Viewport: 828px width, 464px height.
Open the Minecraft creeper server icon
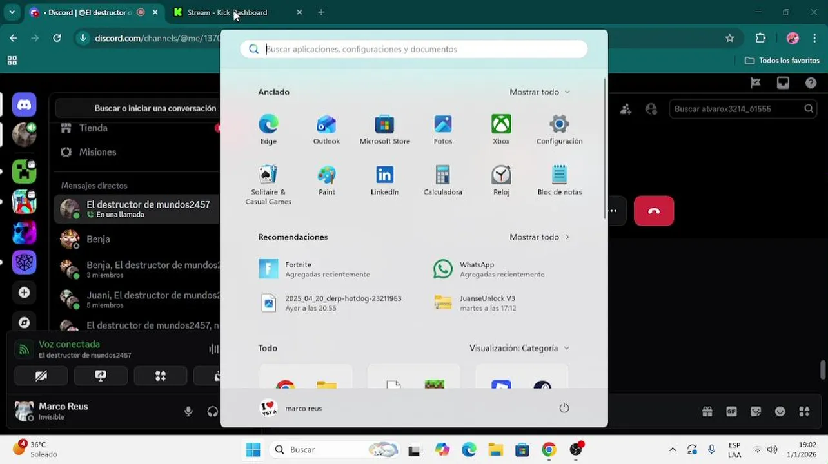click(24, 171)
